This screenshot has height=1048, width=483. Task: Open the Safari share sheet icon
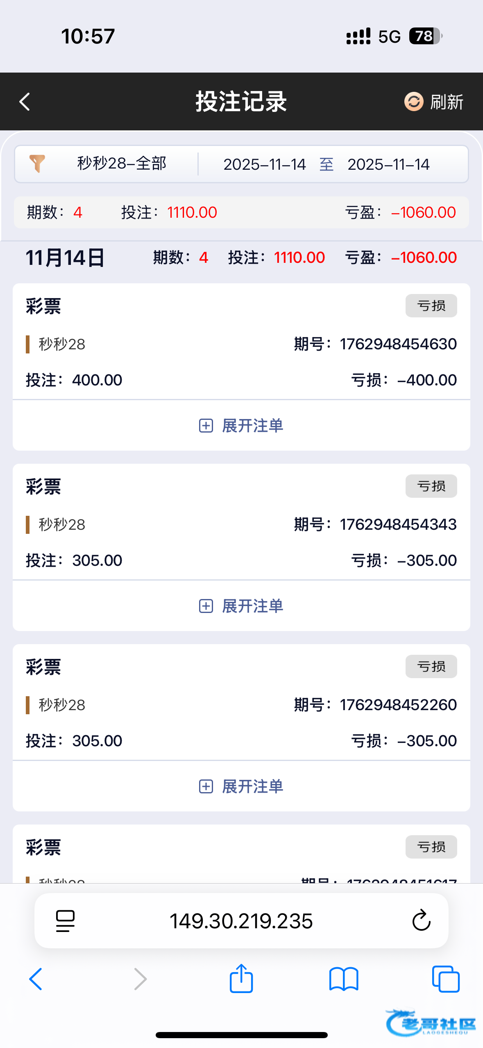[x=241, y=978]
